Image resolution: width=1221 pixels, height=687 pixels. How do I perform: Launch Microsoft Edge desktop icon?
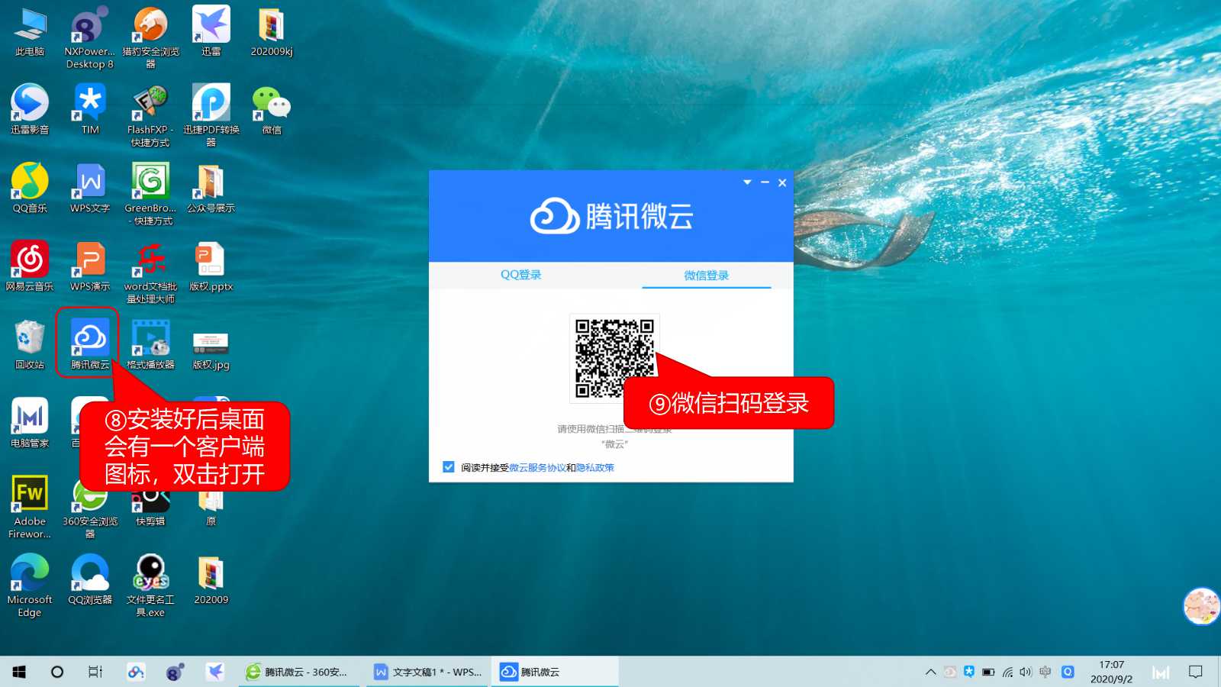click(30, 585)
